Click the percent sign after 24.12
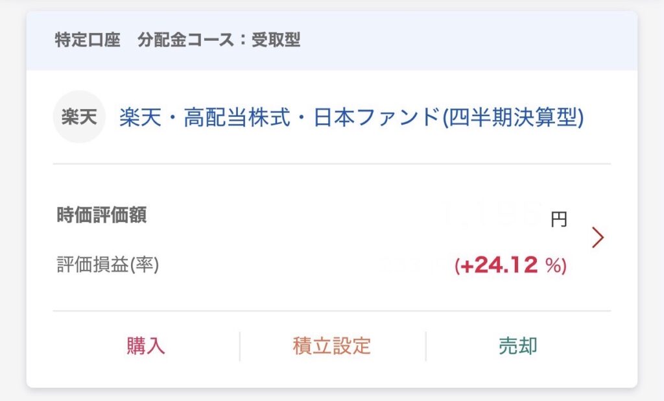 coord(553,266)
